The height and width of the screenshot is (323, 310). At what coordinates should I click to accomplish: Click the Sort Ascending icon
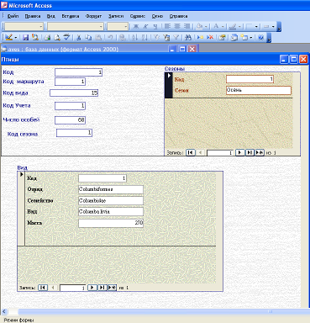pos(134,37)
